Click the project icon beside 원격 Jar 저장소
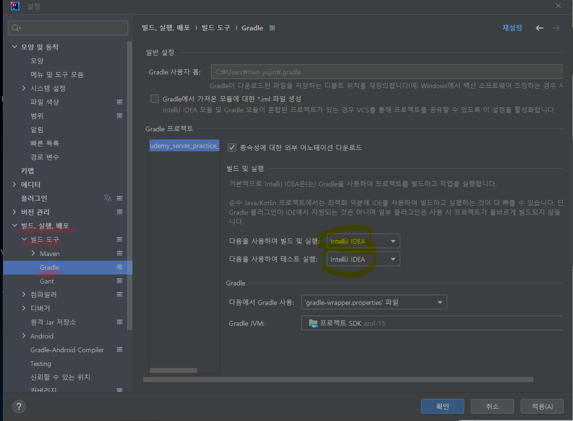This screenshot has width=573, height=421. 120,322
